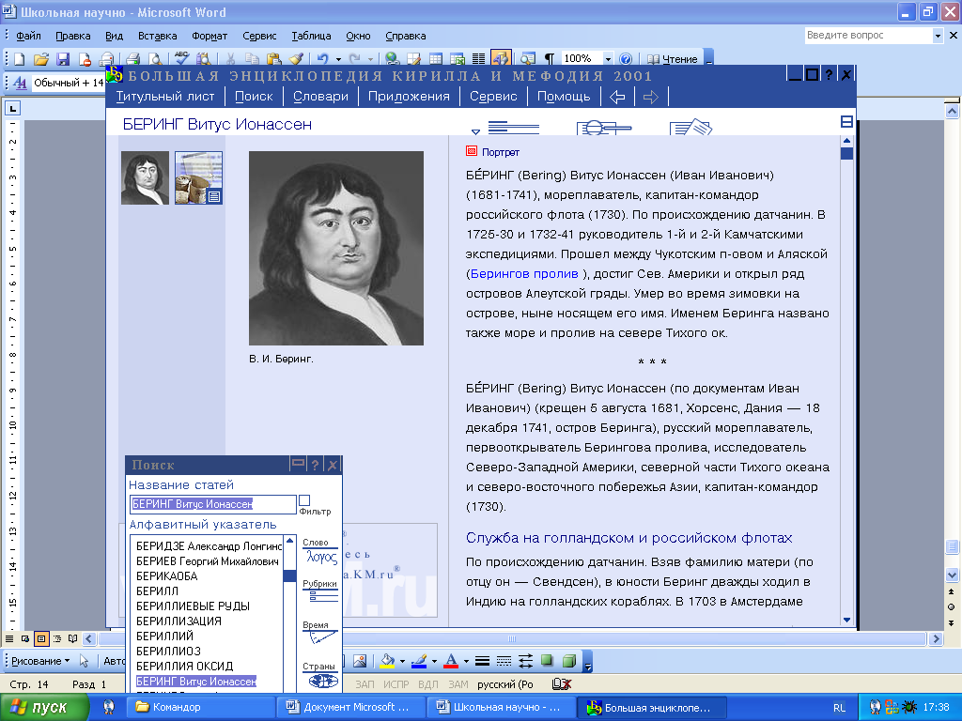Open encyclopedia's Титульный лист
Image resolution: width=962 pixels, height=721 pixels.
tap(165, 97)
